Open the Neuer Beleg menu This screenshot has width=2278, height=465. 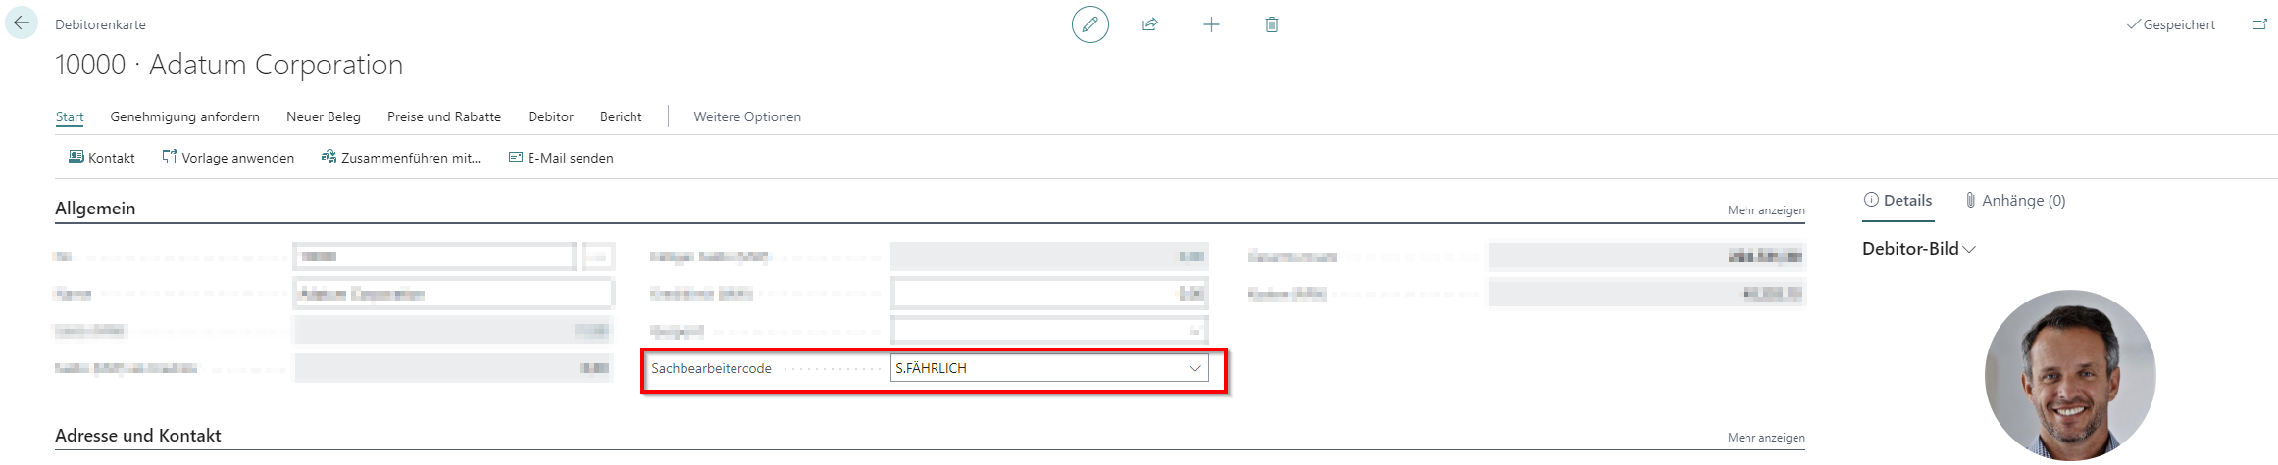pos(324,116)
